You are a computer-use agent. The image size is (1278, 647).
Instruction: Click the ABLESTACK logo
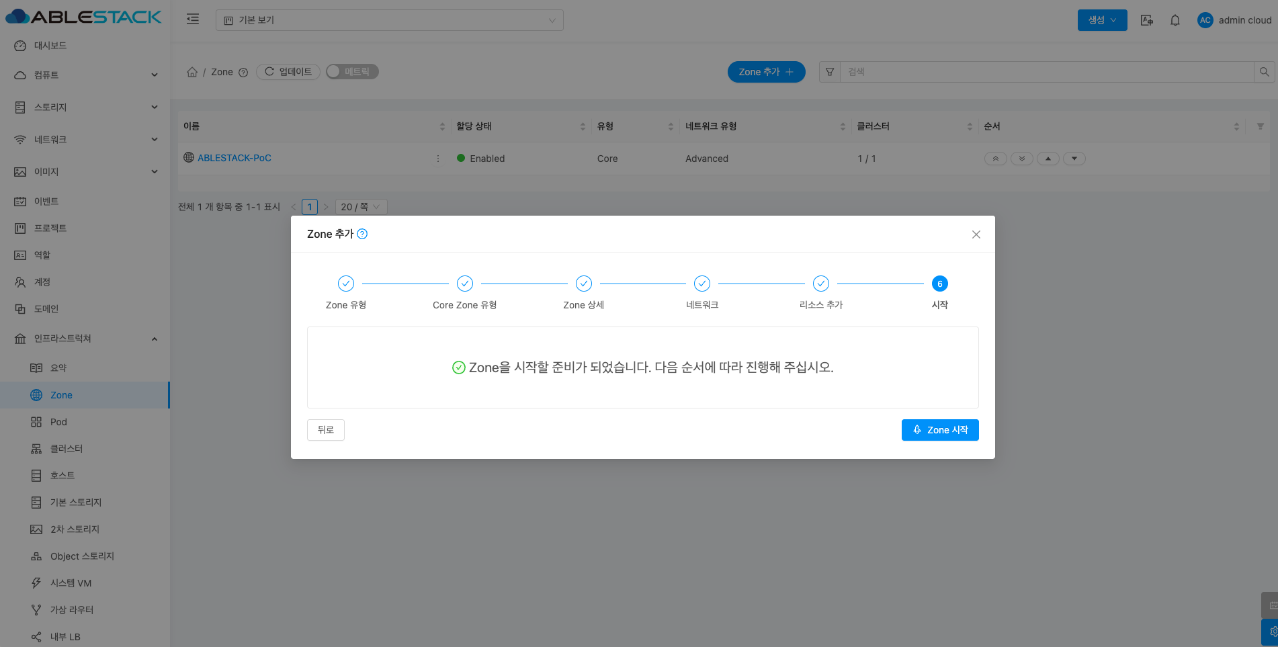(x=83, y=17)
